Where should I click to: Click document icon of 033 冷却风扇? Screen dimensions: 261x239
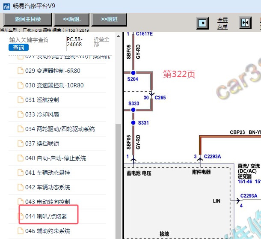(21, 114)
